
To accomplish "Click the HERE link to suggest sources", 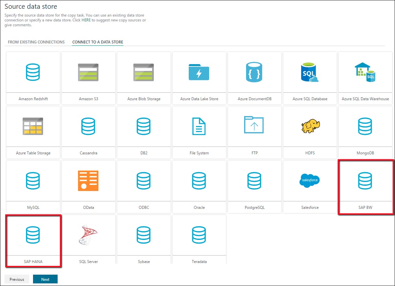I will [86, 20].
